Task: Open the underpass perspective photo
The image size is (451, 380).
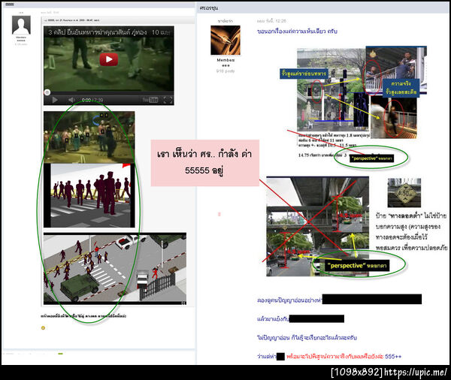Action: [x=317, y=227]
